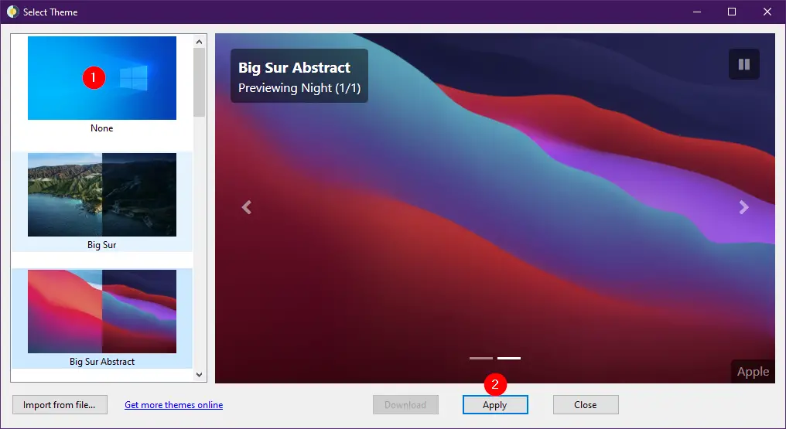Screen dimensions: 786x429
Task: Pause the theme preview slideshow
Action: pos(744,64)
